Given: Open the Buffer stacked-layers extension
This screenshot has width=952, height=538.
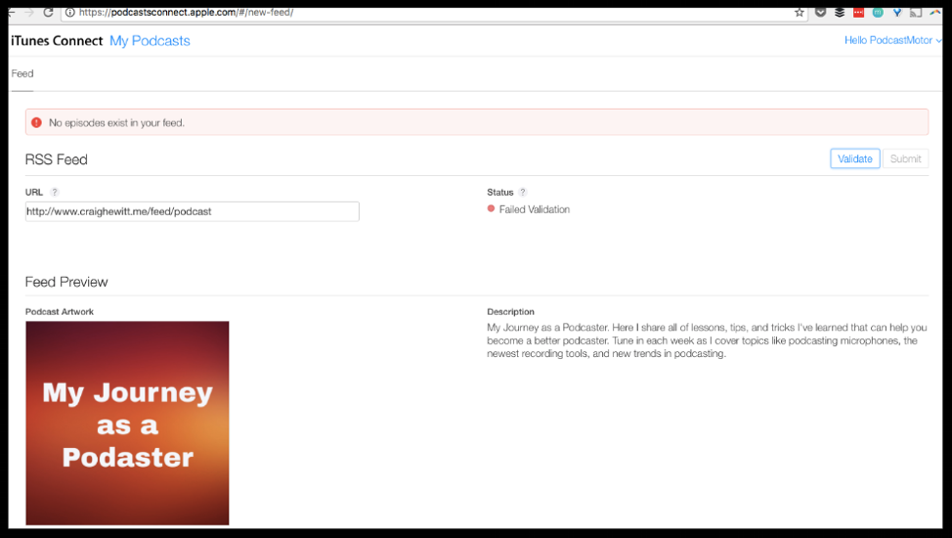Looking at the screenshot, I should 839,12.
